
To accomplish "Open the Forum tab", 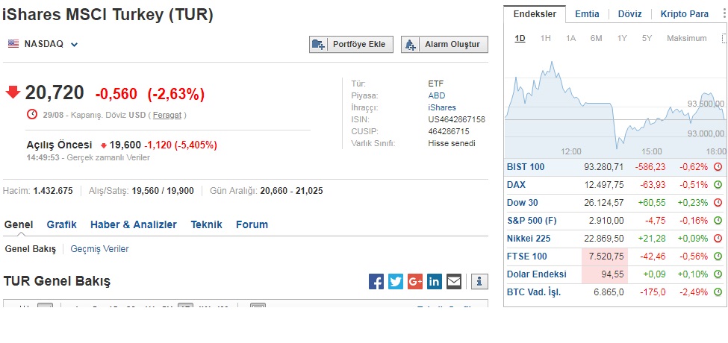I will pos(252,224).
